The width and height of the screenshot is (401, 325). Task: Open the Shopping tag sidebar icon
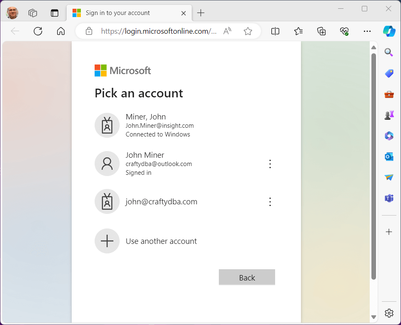[389, 73]
